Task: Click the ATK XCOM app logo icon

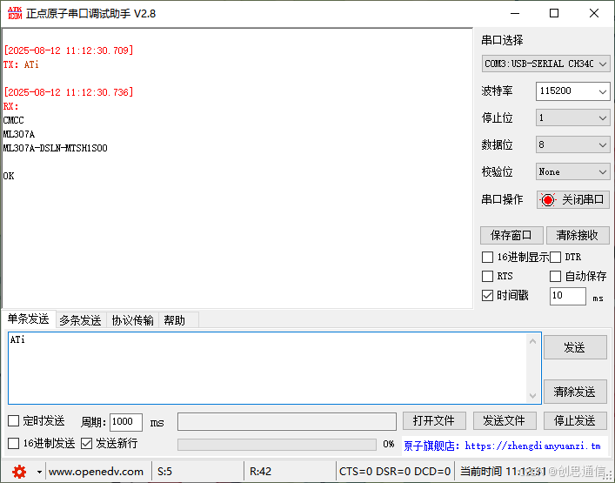Action: pyautogui.click(x=15, y=13)
